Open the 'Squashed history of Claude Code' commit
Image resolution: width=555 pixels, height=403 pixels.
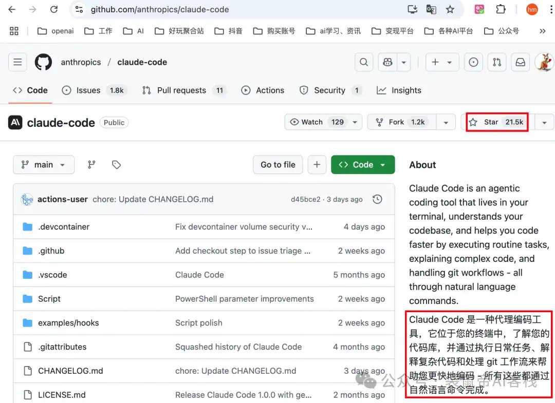(238, 347)
